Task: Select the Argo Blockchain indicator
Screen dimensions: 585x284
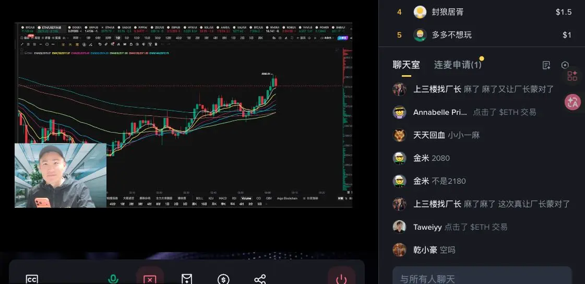Action: click(x=287, y=198)
